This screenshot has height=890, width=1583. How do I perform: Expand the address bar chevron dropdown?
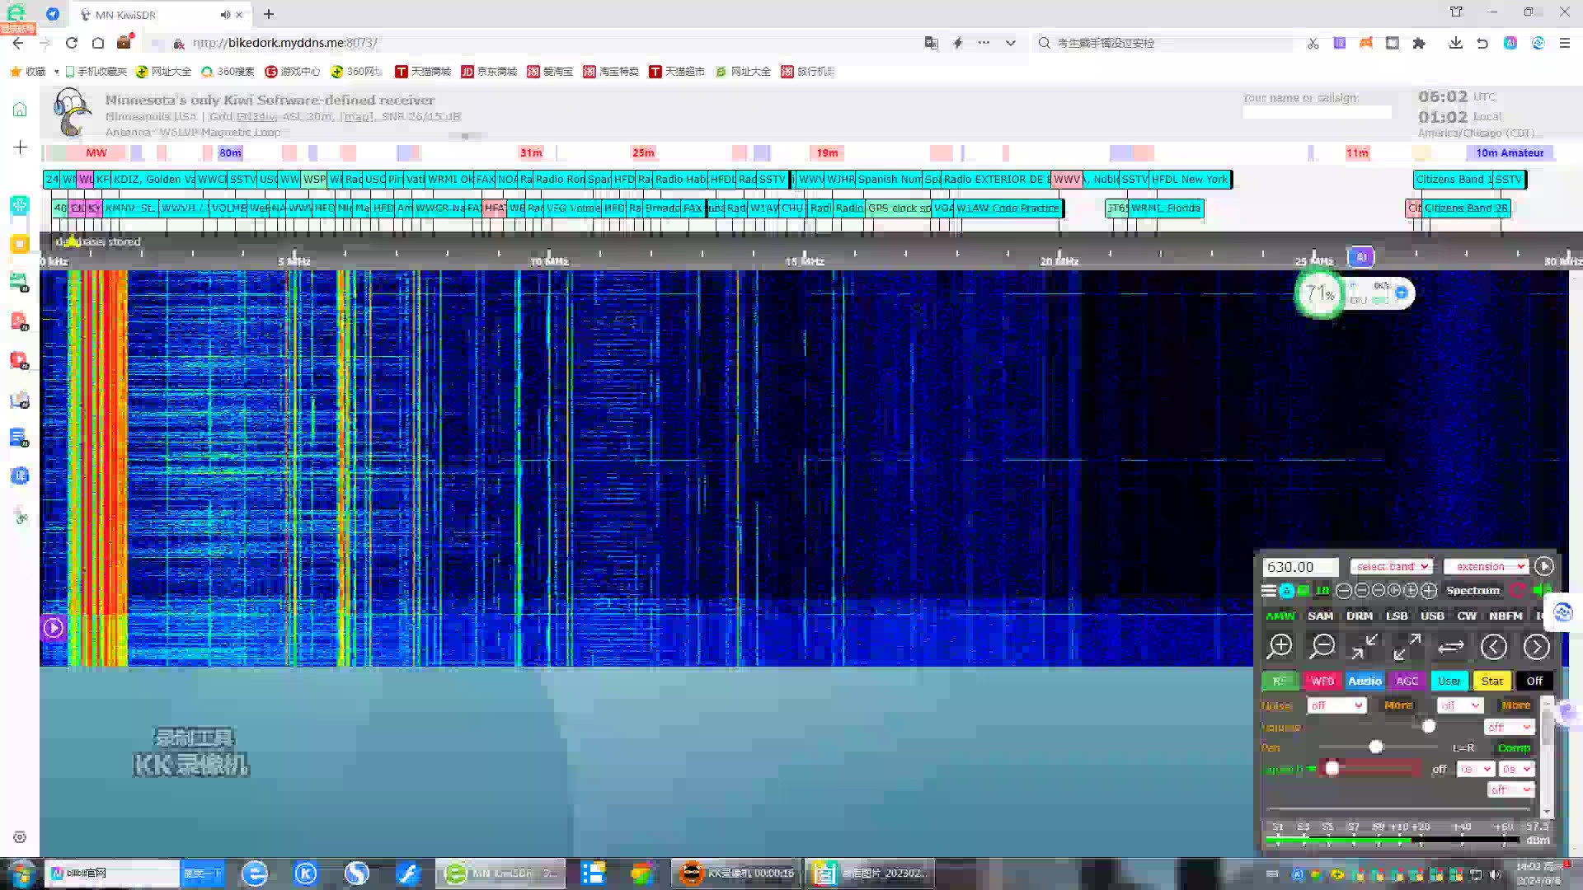1010,43
